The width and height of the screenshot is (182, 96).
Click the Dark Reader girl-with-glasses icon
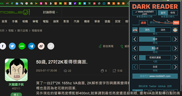pyautogui.click(x=175, y=30)
